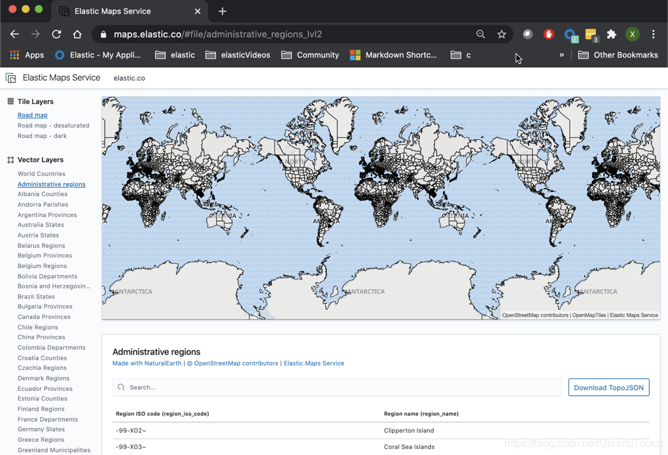The height and width of the screenshot is (455, 668).
Task: Click OpenMapTiles attribution on the map
Action: point(589,315)
